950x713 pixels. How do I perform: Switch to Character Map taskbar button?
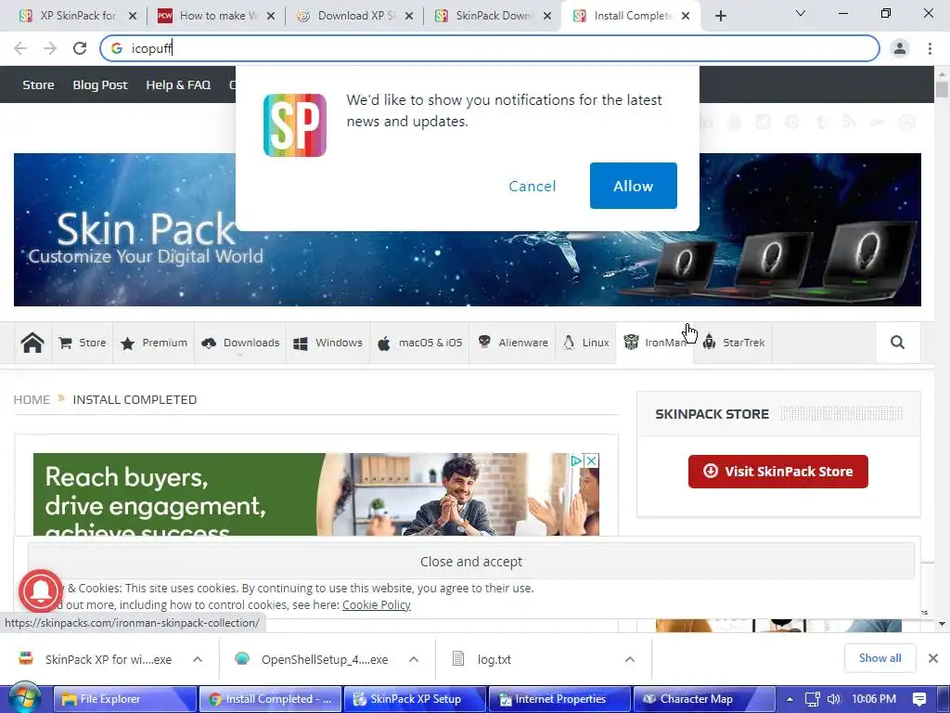704,699
